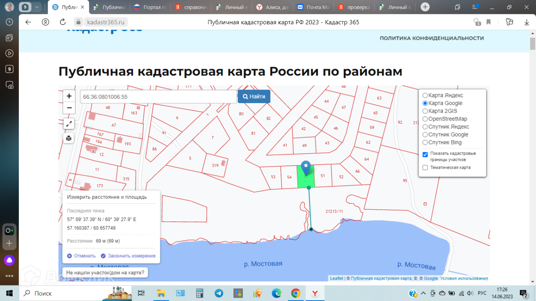The image size is (536, 301).
Task: Uncheck Показать кадастровые границы участков
Action: (425, 154)
